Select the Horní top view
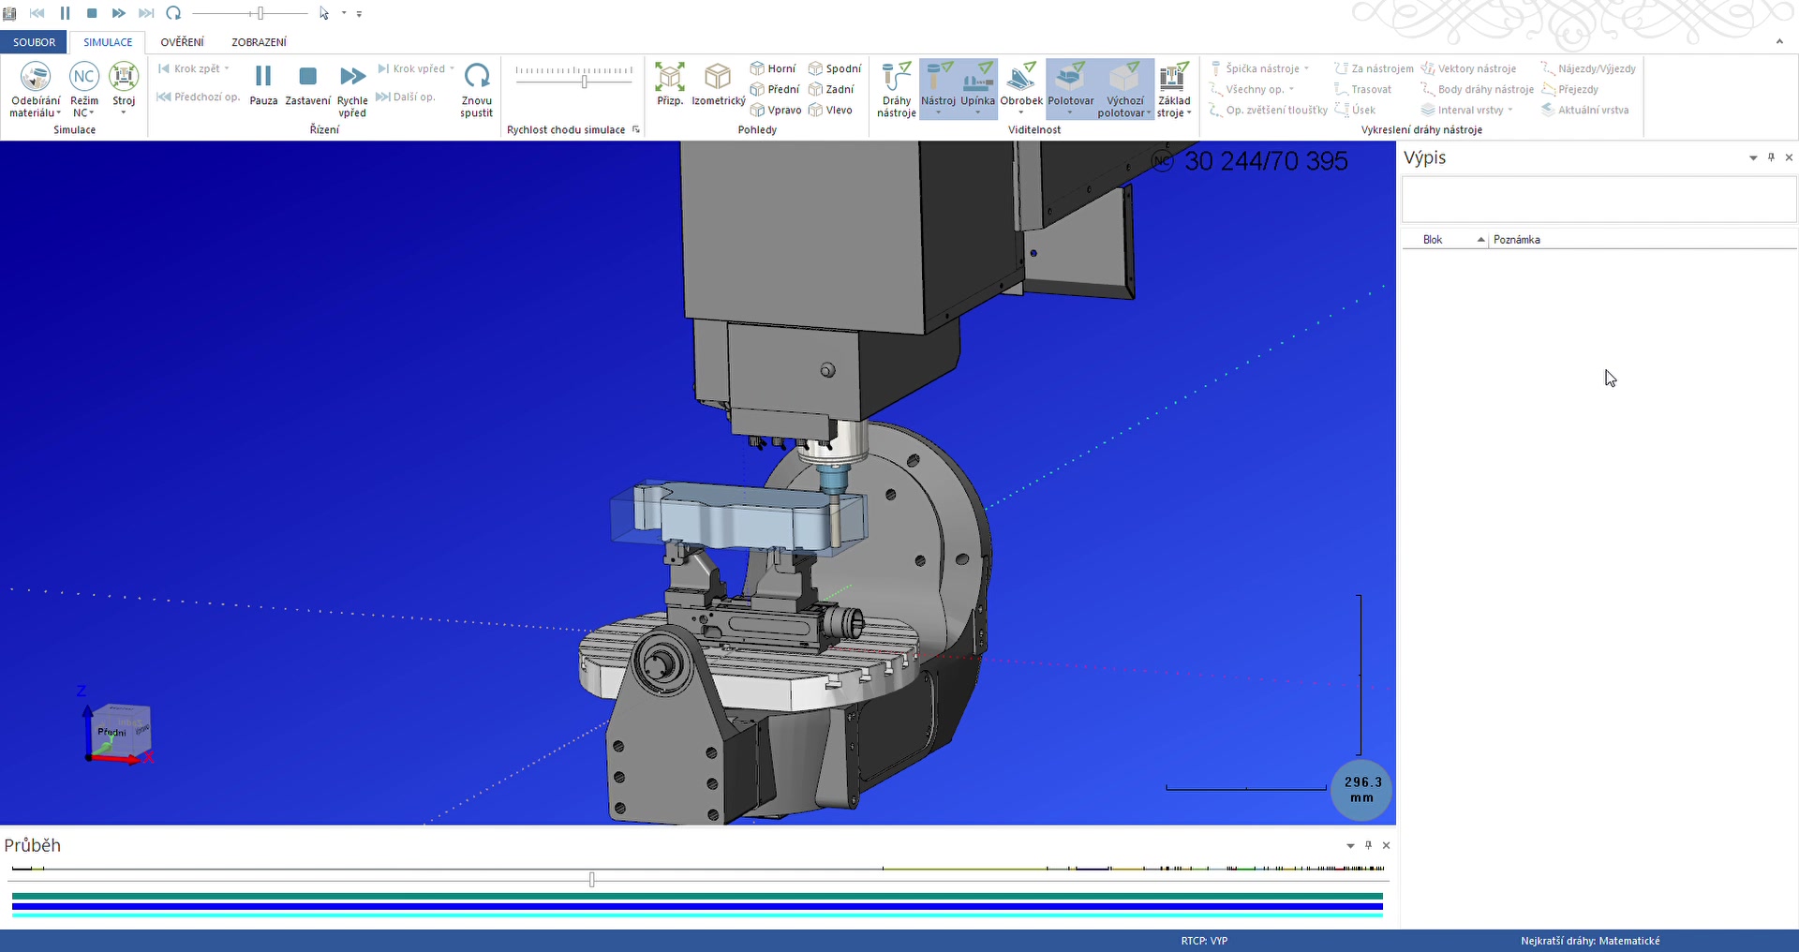 tap(773, 68)
